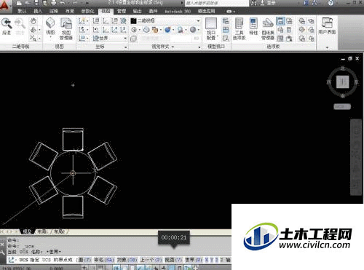Image resolution: width=364 pixels, height=270 pixels.
Task: Expand the Views (视图) button dropdown arrow
Action: pos(50,37)
